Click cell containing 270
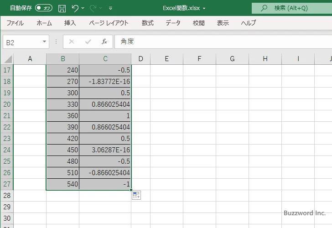 tap(63, 82)
